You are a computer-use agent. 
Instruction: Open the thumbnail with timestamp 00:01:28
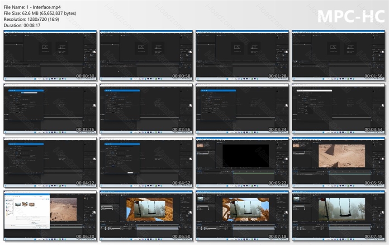pos(242,55)
